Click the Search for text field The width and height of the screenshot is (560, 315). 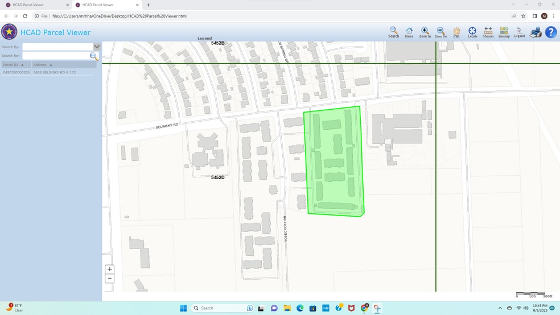click(56, 56)
